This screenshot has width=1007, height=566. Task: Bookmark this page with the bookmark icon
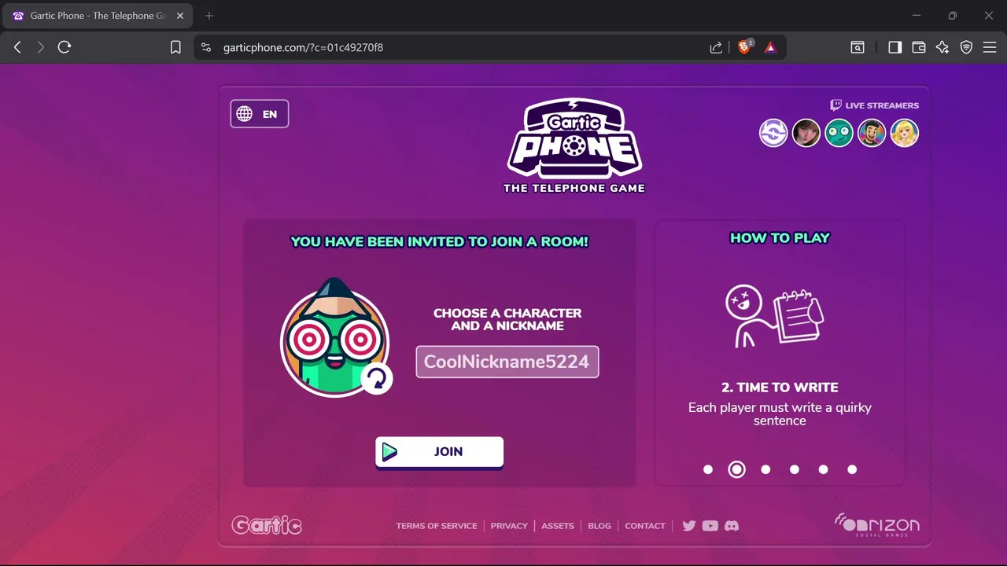pyautogui.click(x=175, y=47)
